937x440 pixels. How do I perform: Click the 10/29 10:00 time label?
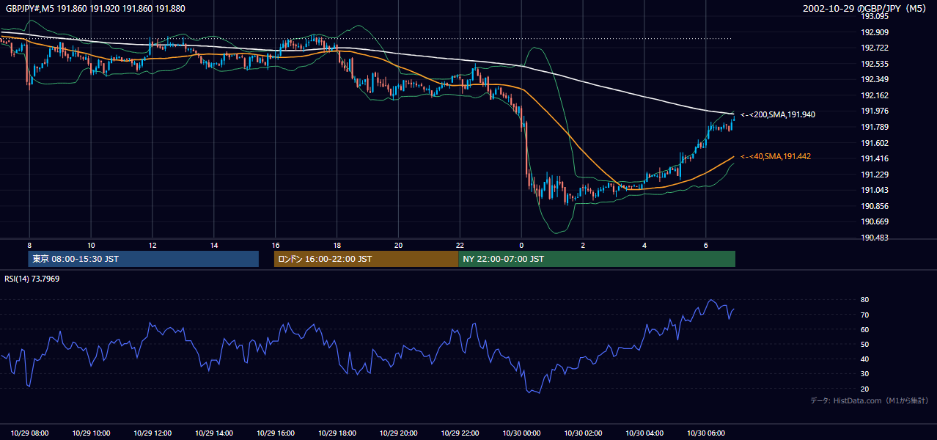[91, 433]
